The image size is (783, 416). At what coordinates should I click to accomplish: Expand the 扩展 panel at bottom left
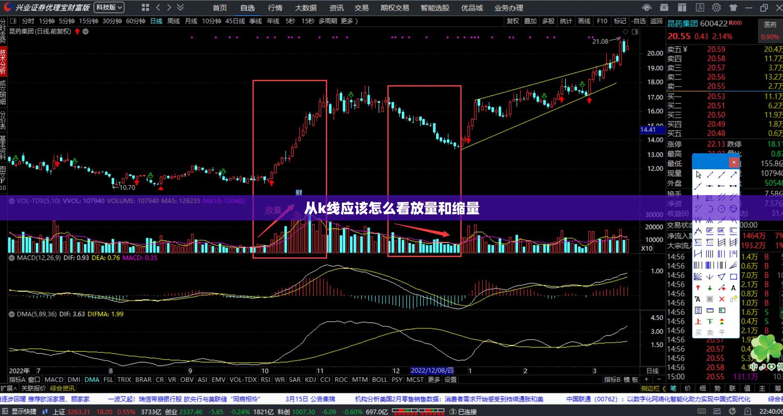tap(9, 388)
